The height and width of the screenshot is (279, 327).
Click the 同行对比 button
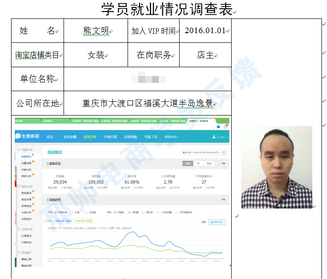tap(217, 222)
